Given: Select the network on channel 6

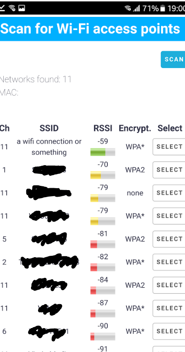Looking at the screenshot, I should (x=169, y=331).
